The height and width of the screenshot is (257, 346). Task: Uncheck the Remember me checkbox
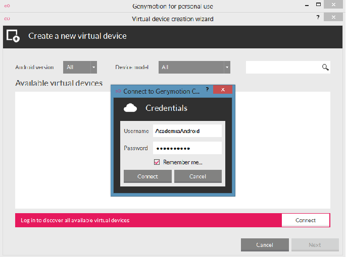point(157,162)
